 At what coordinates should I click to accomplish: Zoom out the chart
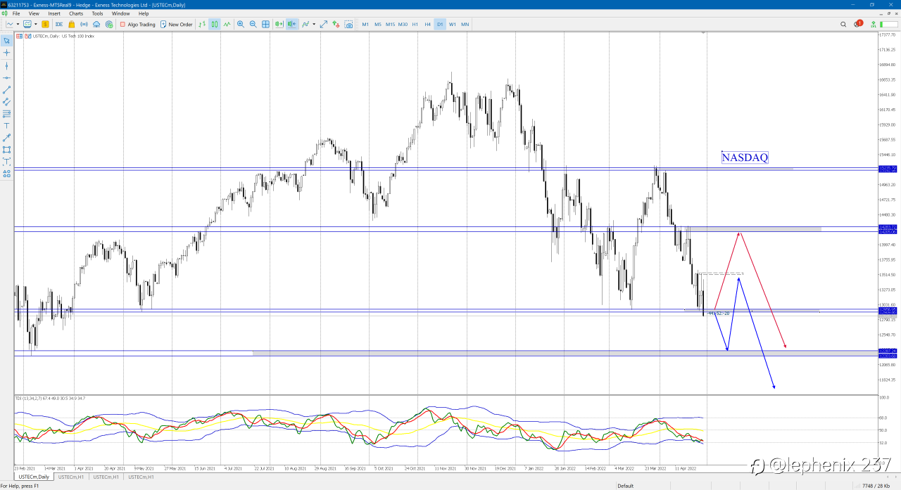pos(253,24)
